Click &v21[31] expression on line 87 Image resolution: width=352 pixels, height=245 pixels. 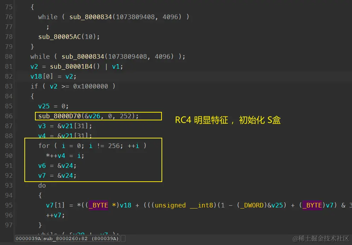[73, 126]
